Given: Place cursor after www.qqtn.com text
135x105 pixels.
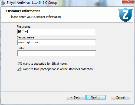Looking at the screenshot, I should point(38,42).
